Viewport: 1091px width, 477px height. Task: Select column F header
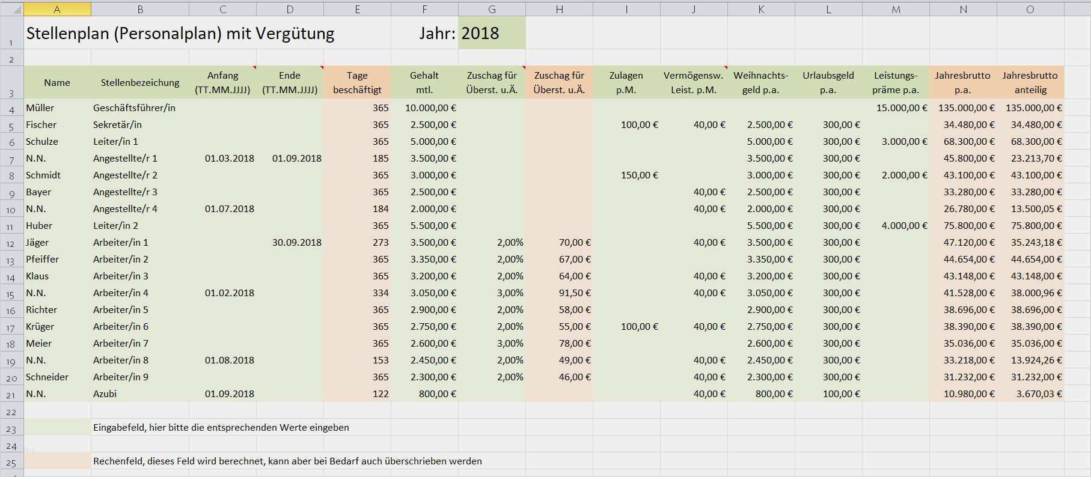click(x=424, y=8)
